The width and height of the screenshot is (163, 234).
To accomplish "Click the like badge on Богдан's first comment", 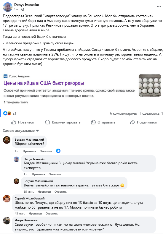I will [x=58, y=151].
